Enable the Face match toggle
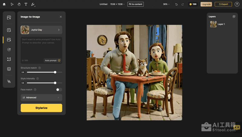The width and height of the screenshot is (242, 137). (59, 90)
